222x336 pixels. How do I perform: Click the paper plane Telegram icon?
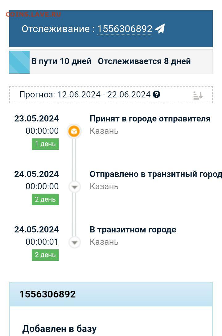point(160,28)
